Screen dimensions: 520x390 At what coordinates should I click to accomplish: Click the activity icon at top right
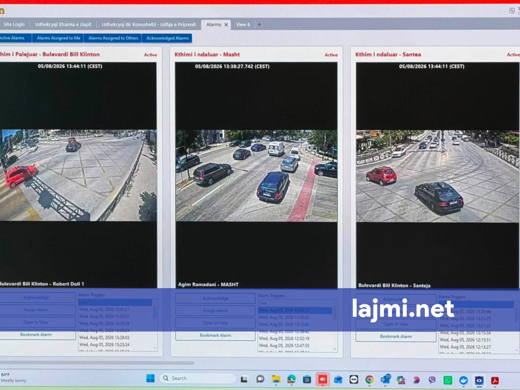click(512, 11)
